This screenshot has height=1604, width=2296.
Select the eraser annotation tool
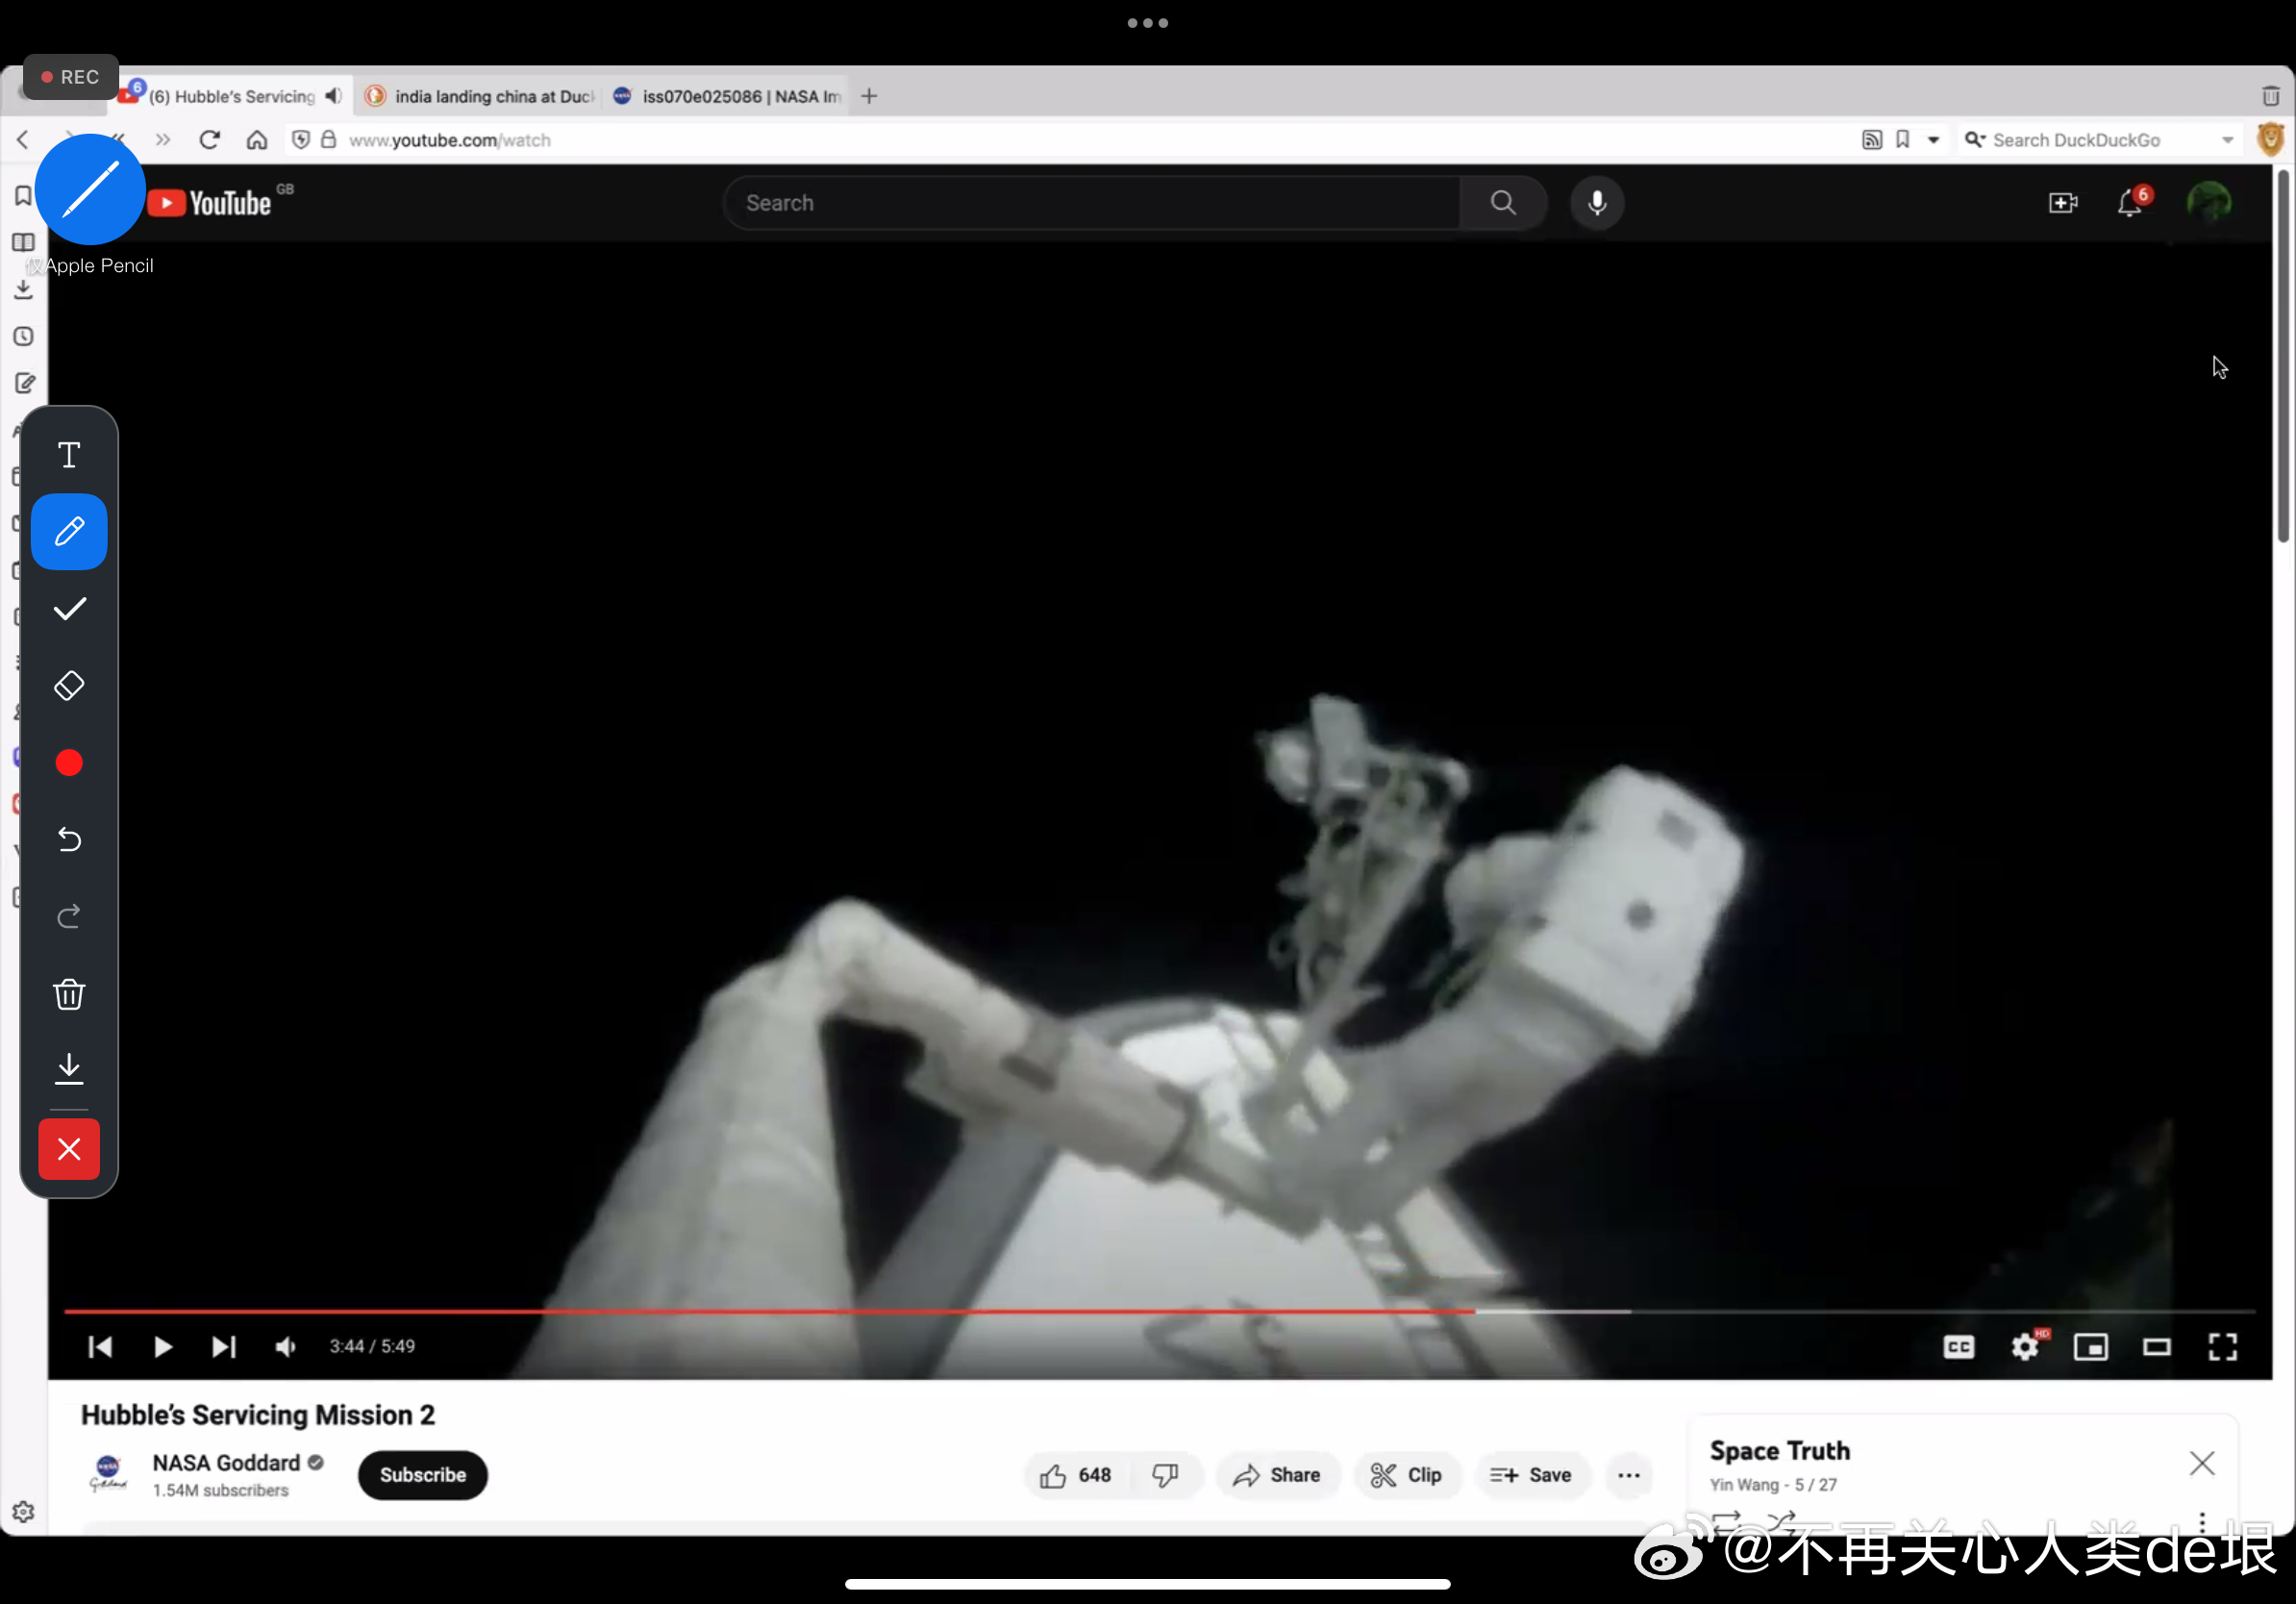click(69, 686)
